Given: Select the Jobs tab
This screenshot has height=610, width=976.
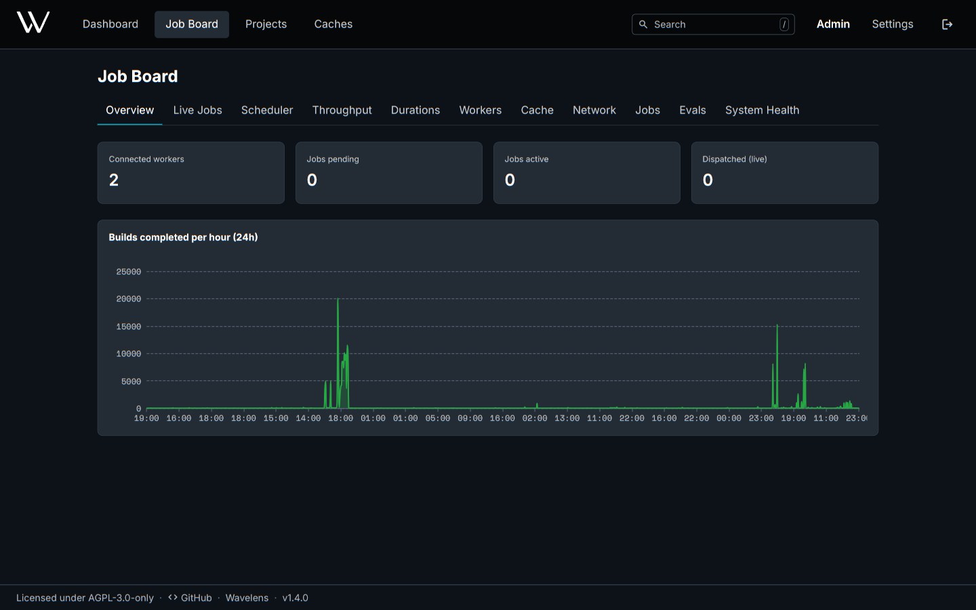Looking at the screenshot, I should click(648, 110).
